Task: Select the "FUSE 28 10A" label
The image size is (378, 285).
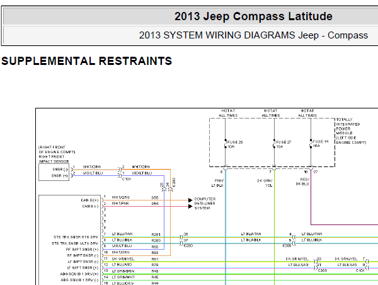Action: click(x=235, y=144)
